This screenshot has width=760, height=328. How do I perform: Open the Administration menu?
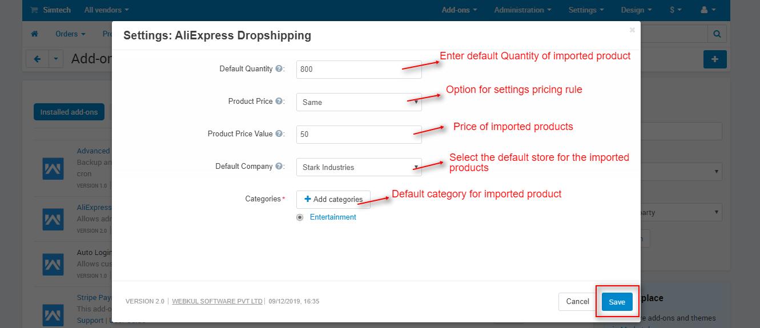522,10
